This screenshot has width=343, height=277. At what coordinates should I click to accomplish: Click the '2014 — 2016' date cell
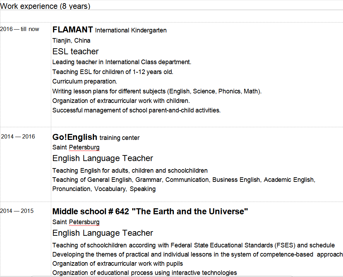[x=18, y=136]
